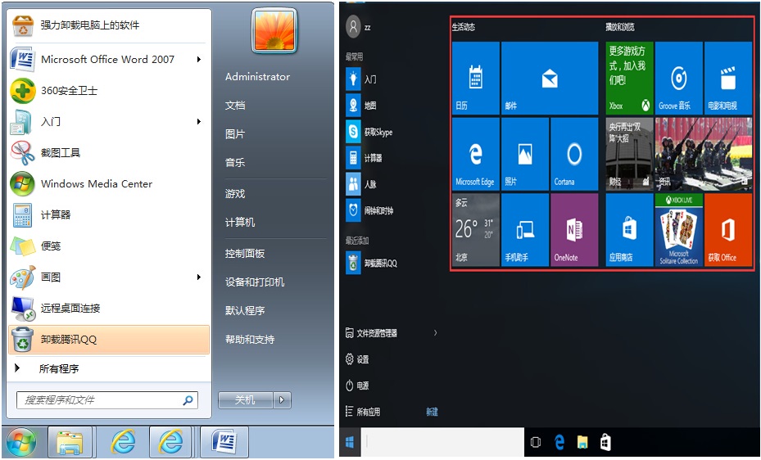Open 游戏 in right pane
The width and height of the screenshot is (761, 460).
point(235,194)
